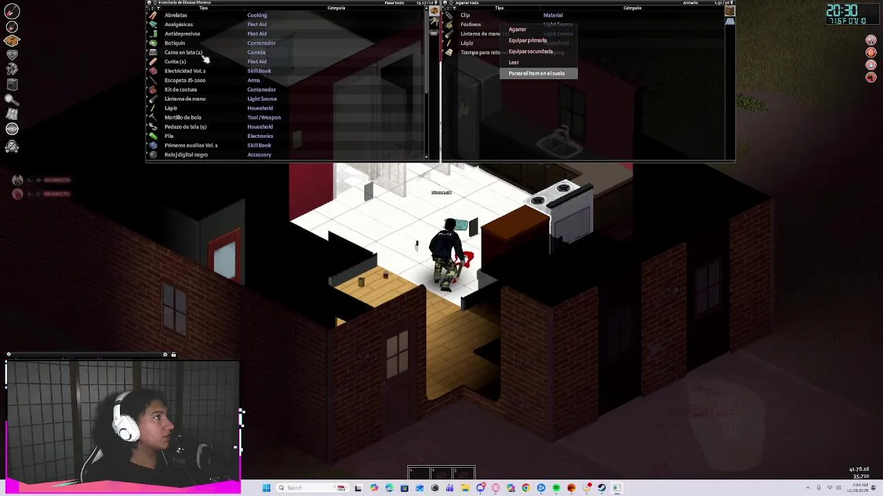Image resolution: width=883 pixels, height=496 pixels.
Task: Select the main inventory box container icon
Action: pyautogui.click(x=434, y=12)
